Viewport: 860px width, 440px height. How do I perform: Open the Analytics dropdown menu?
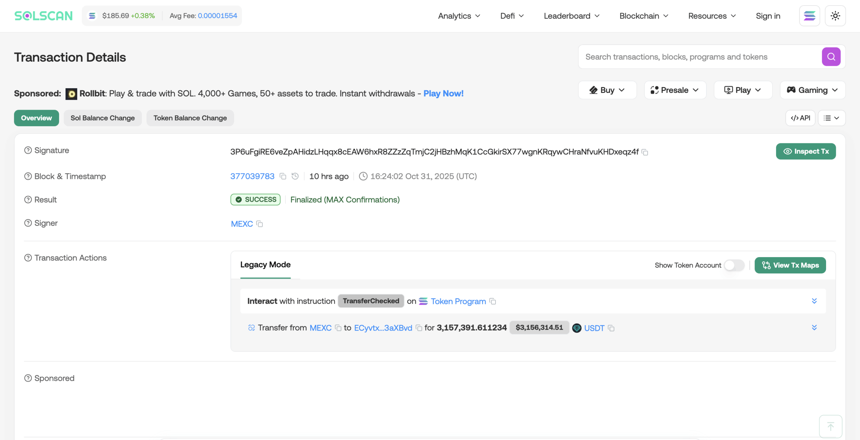coord(459,16)
